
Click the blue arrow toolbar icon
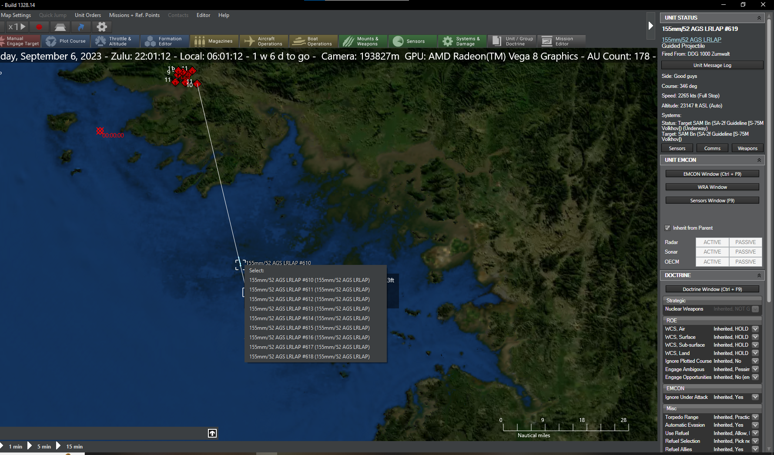(81, 27)
